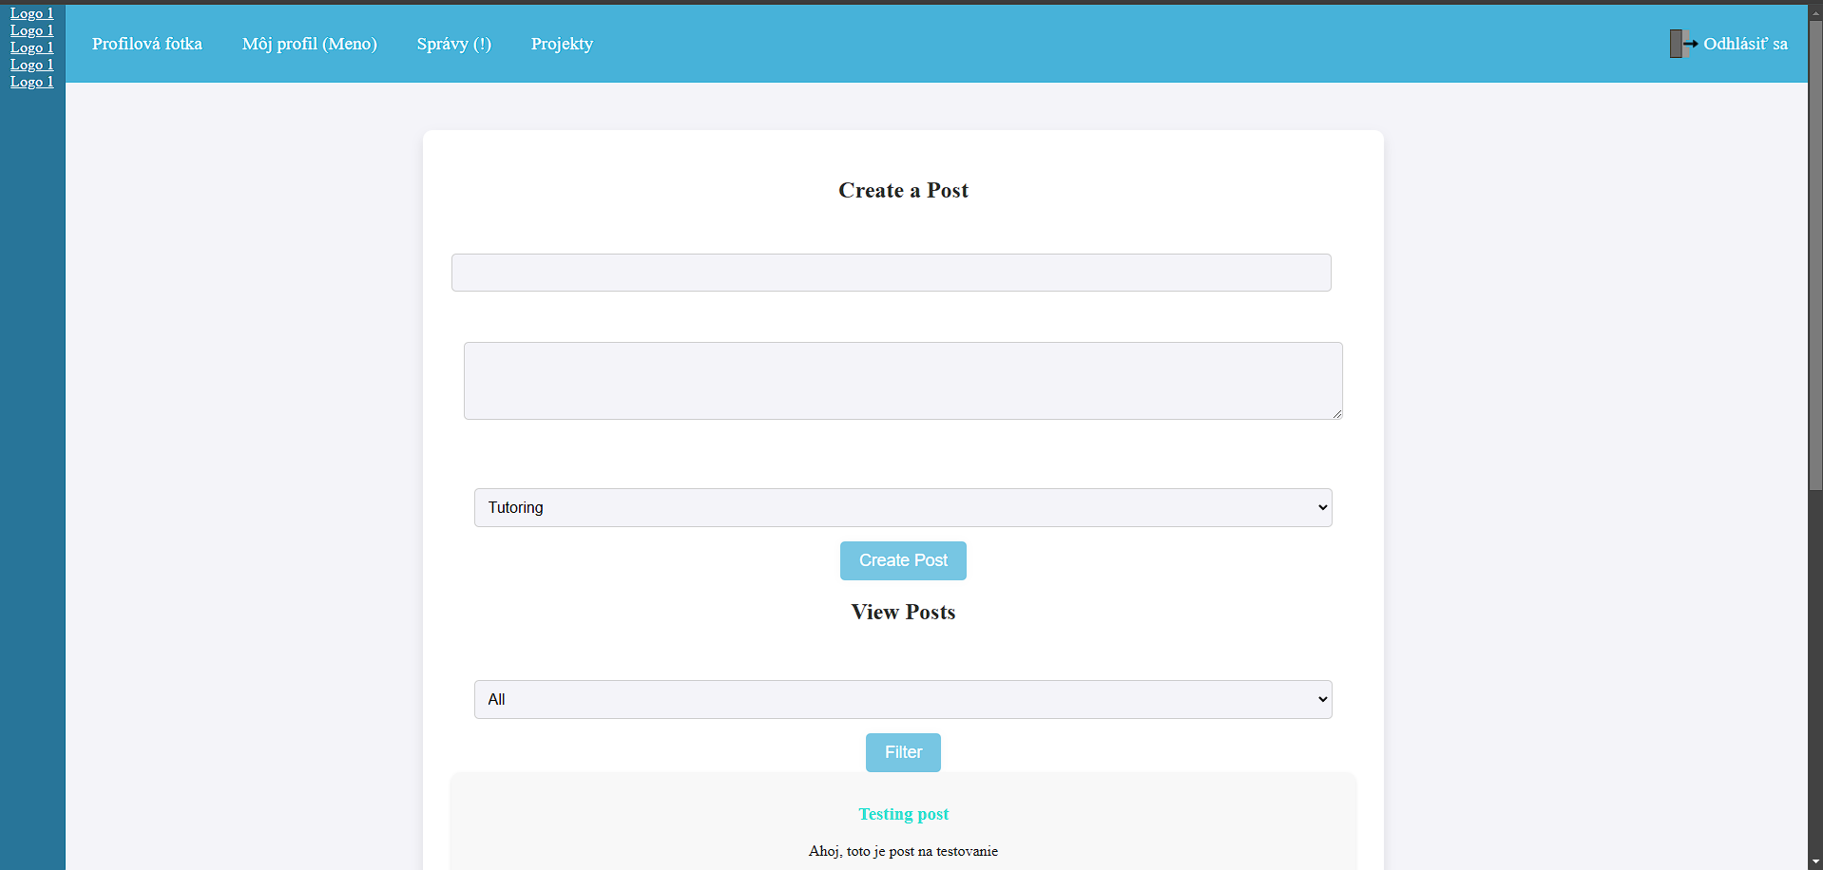Go to Môj profil (Meno)
Image resolution: width=1823 pixels, height=870 pixels.
pos(310,44)
